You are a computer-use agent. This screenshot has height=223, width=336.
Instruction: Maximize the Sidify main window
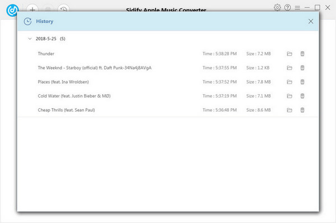[x=318, y=7]
